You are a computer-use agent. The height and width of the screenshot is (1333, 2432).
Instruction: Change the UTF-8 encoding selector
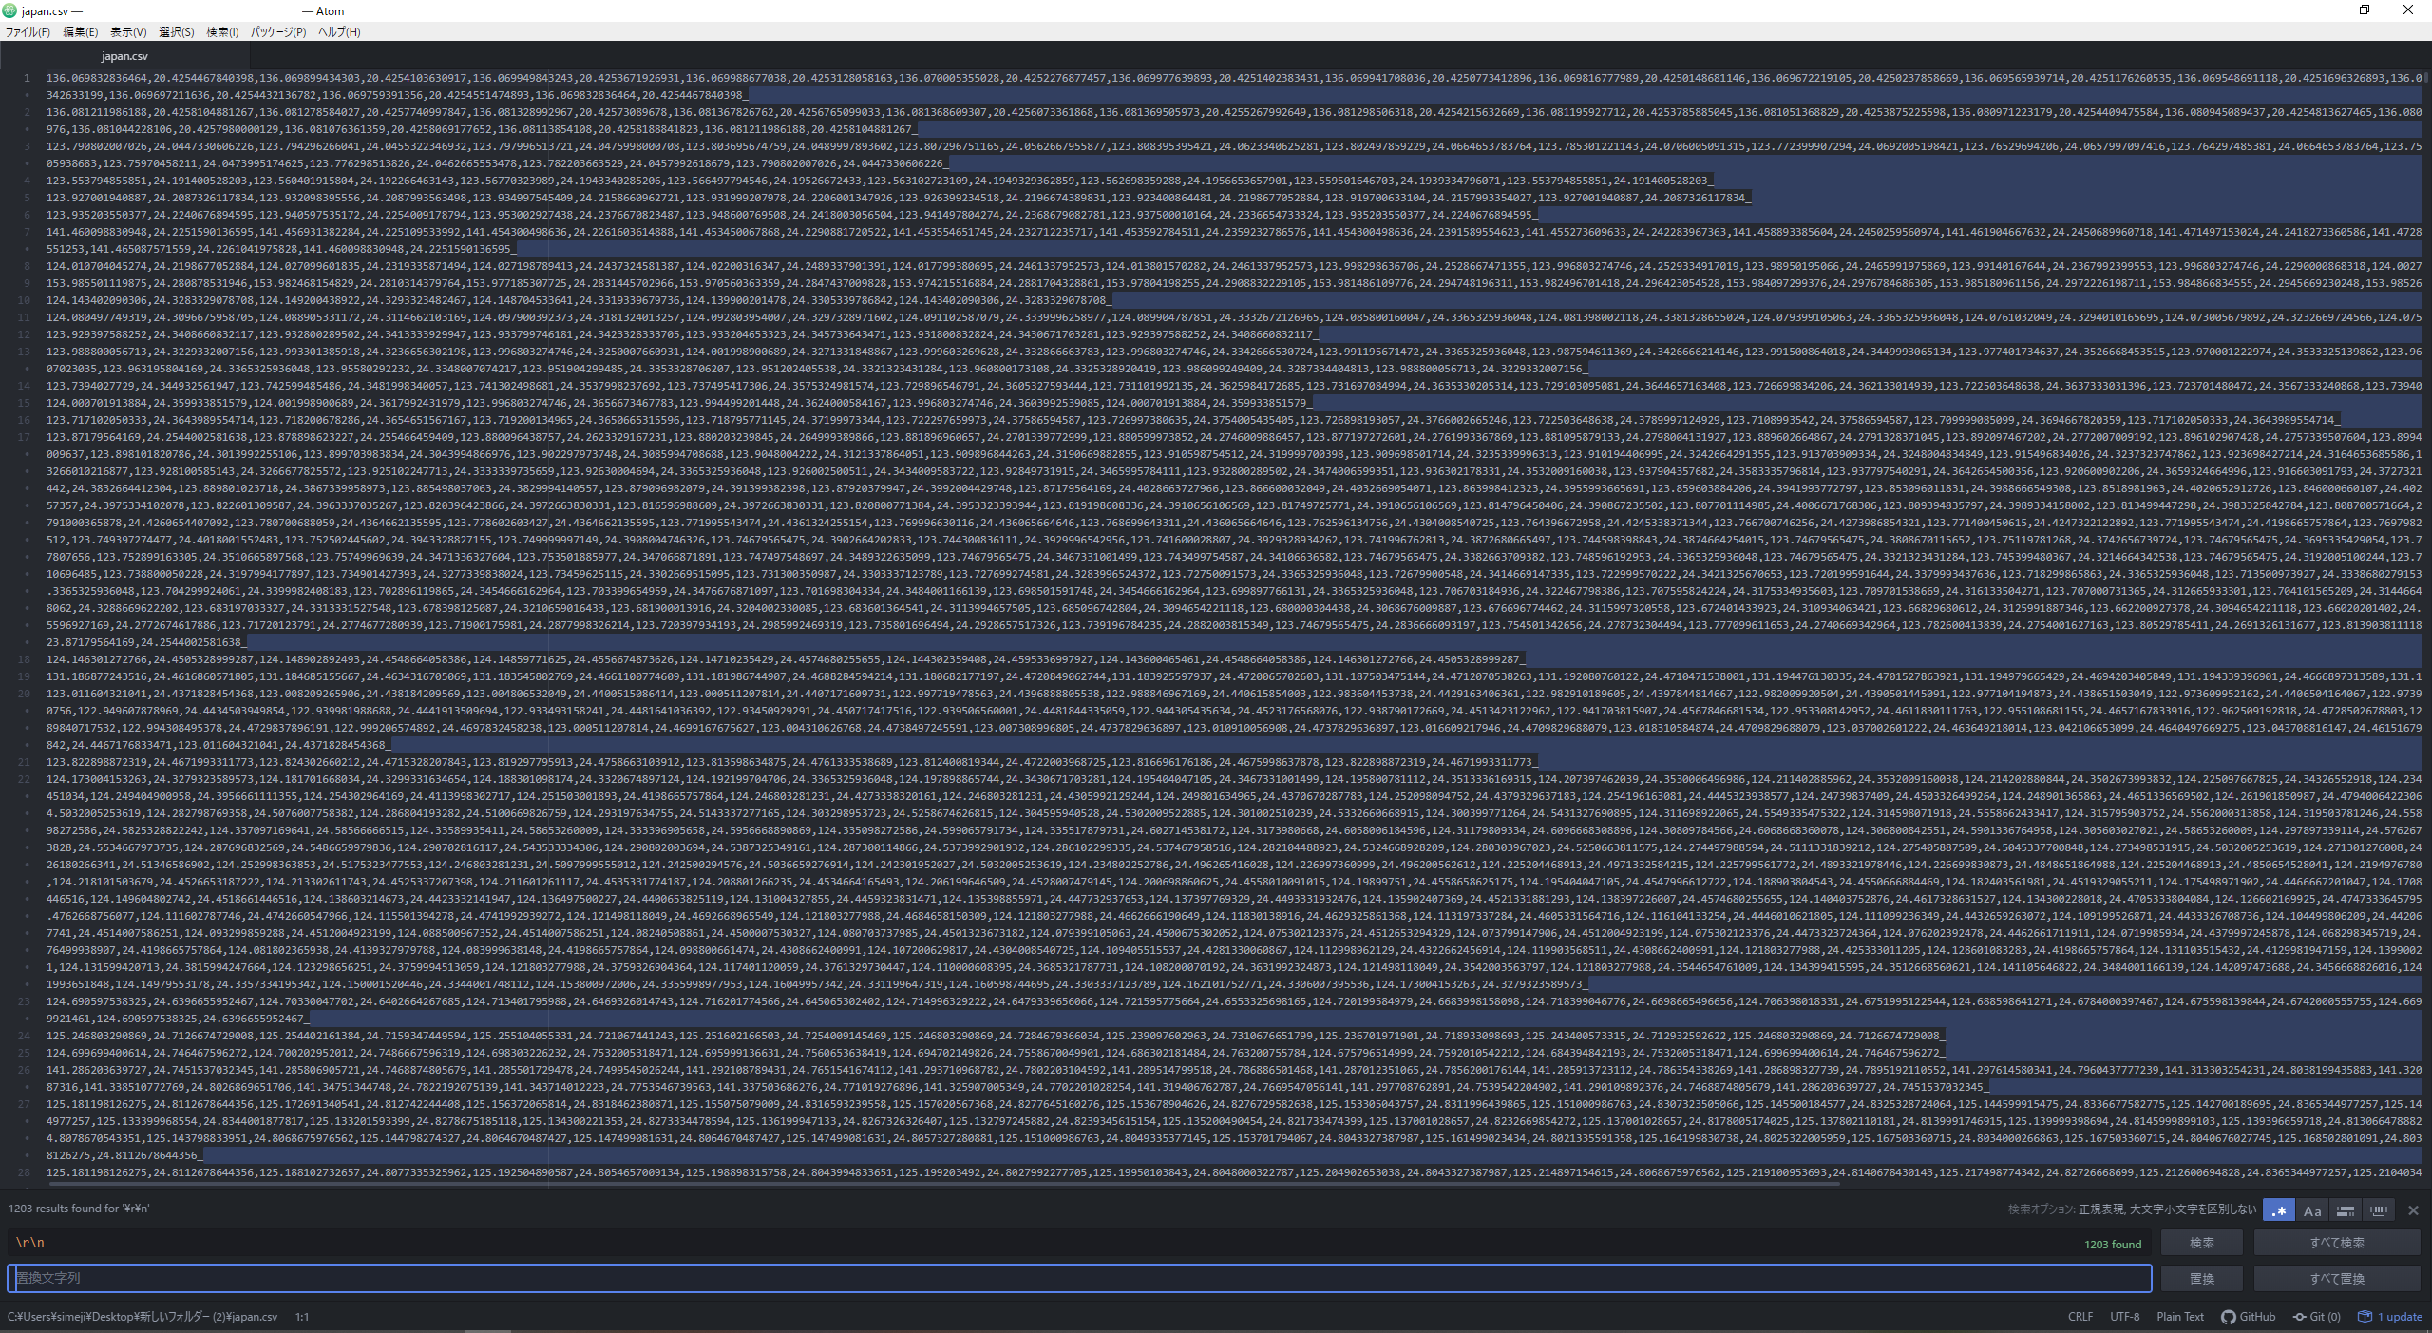[2124, 1317]
